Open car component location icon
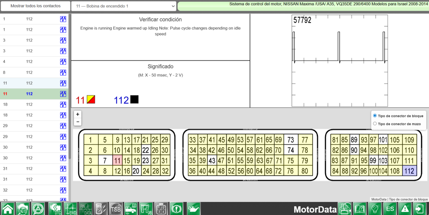 click(x=131, y=209)
